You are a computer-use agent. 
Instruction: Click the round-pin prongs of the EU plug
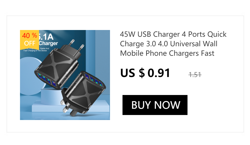[x=77, y=44]
